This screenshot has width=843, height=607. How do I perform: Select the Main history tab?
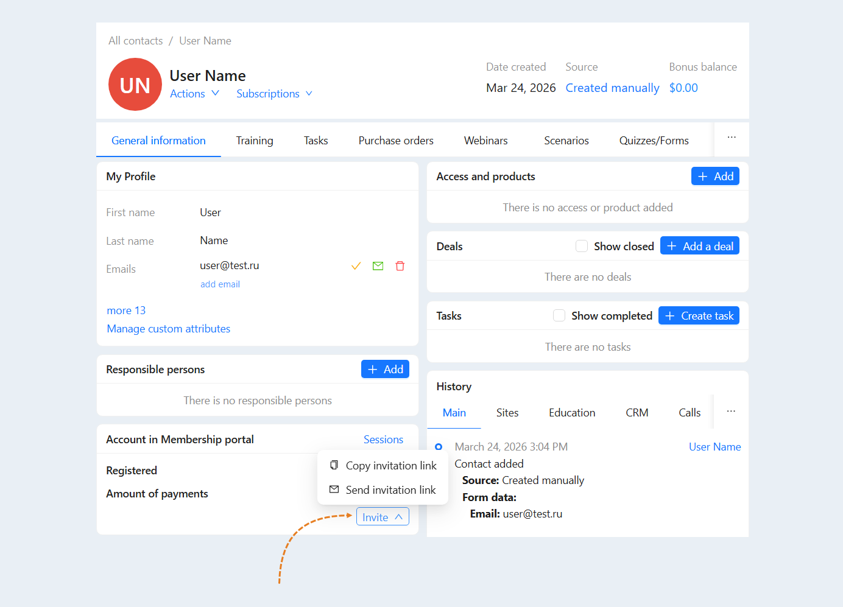(x=454, y=413)
